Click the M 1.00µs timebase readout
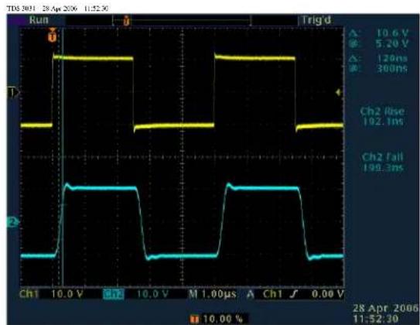This screenshot has height=325, width=420. pos(213,294)
